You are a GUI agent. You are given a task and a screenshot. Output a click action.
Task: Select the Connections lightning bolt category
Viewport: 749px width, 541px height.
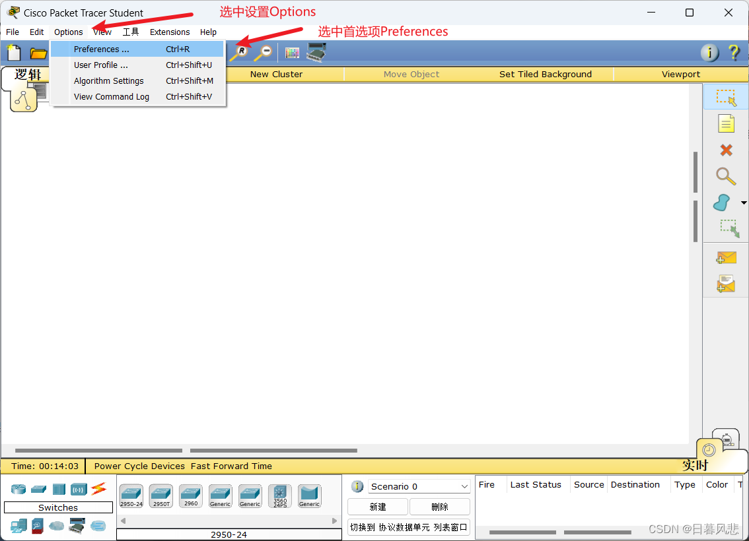pyautogui.click(x=99, y=488)
